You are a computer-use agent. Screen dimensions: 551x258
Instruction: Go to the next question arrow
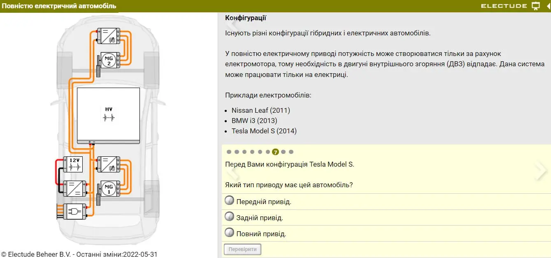click(540, 170)
